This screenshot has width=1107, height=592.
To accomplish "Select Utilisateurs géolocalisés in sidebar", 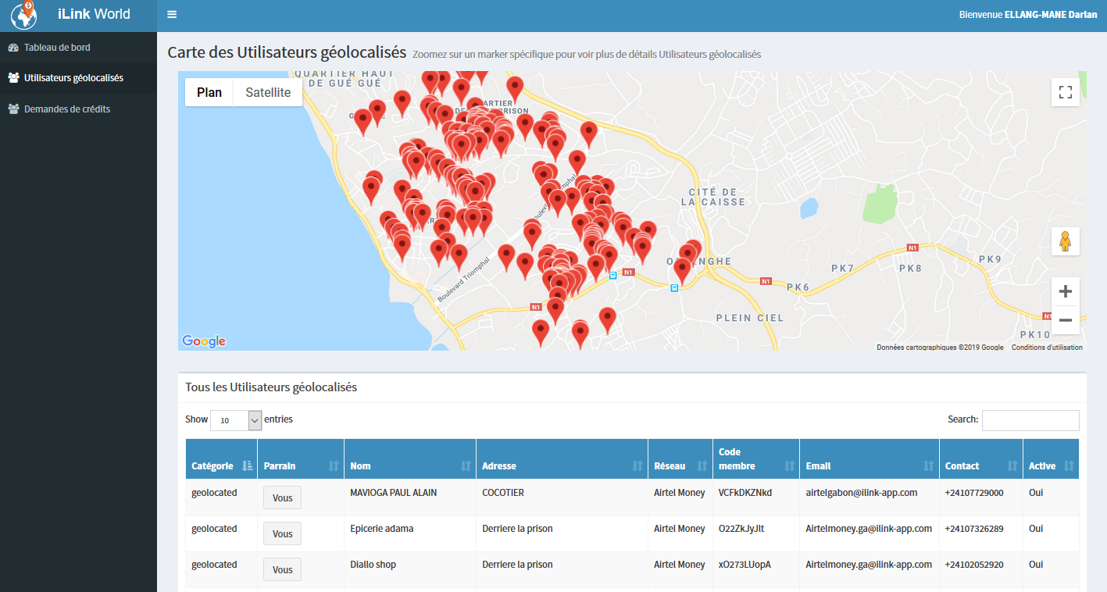I will pos(73,78).
